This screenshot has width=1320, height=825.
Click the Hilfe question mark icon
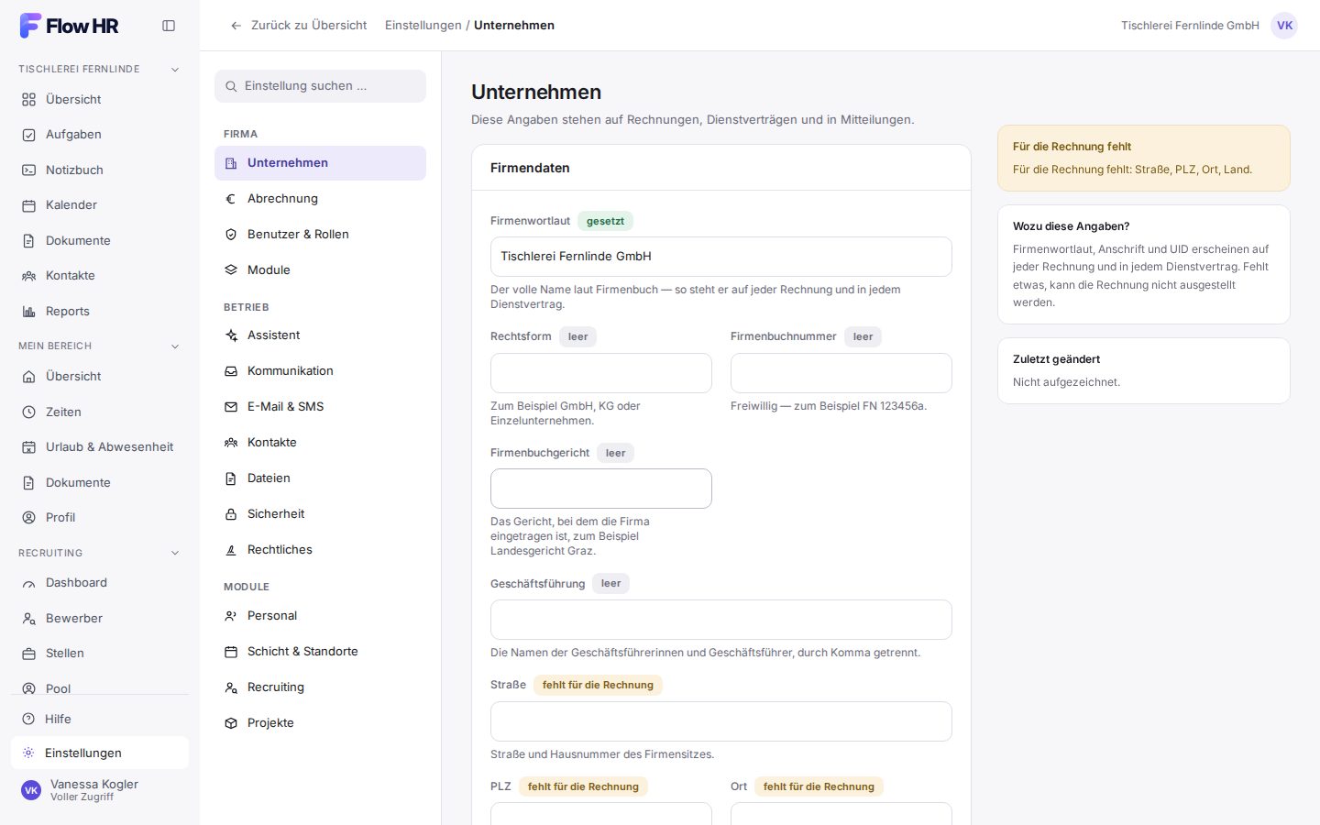(x=28, y=720)
